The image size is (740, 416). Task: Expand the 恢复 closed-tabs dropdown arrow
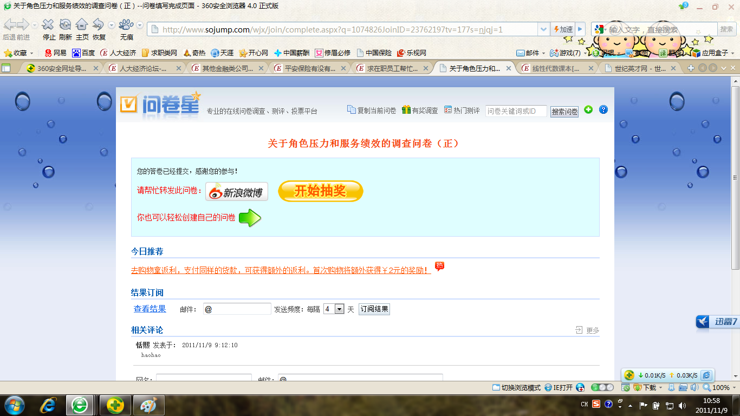pyautogui.click(x=111, y=25)
